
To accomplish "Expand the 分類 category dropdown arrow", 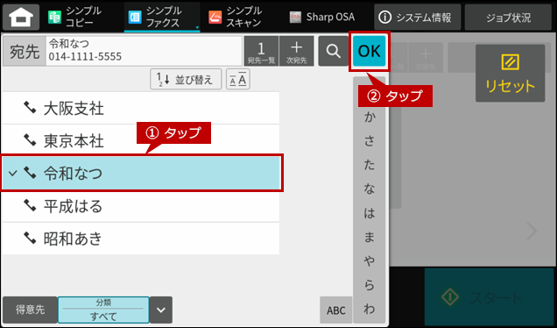I will (161, 310).
